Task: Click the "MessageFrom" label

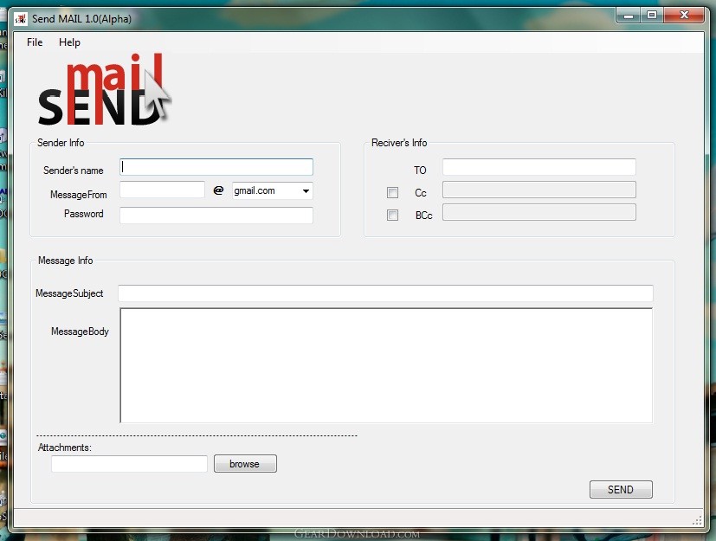Action: [x=79, y=195]
